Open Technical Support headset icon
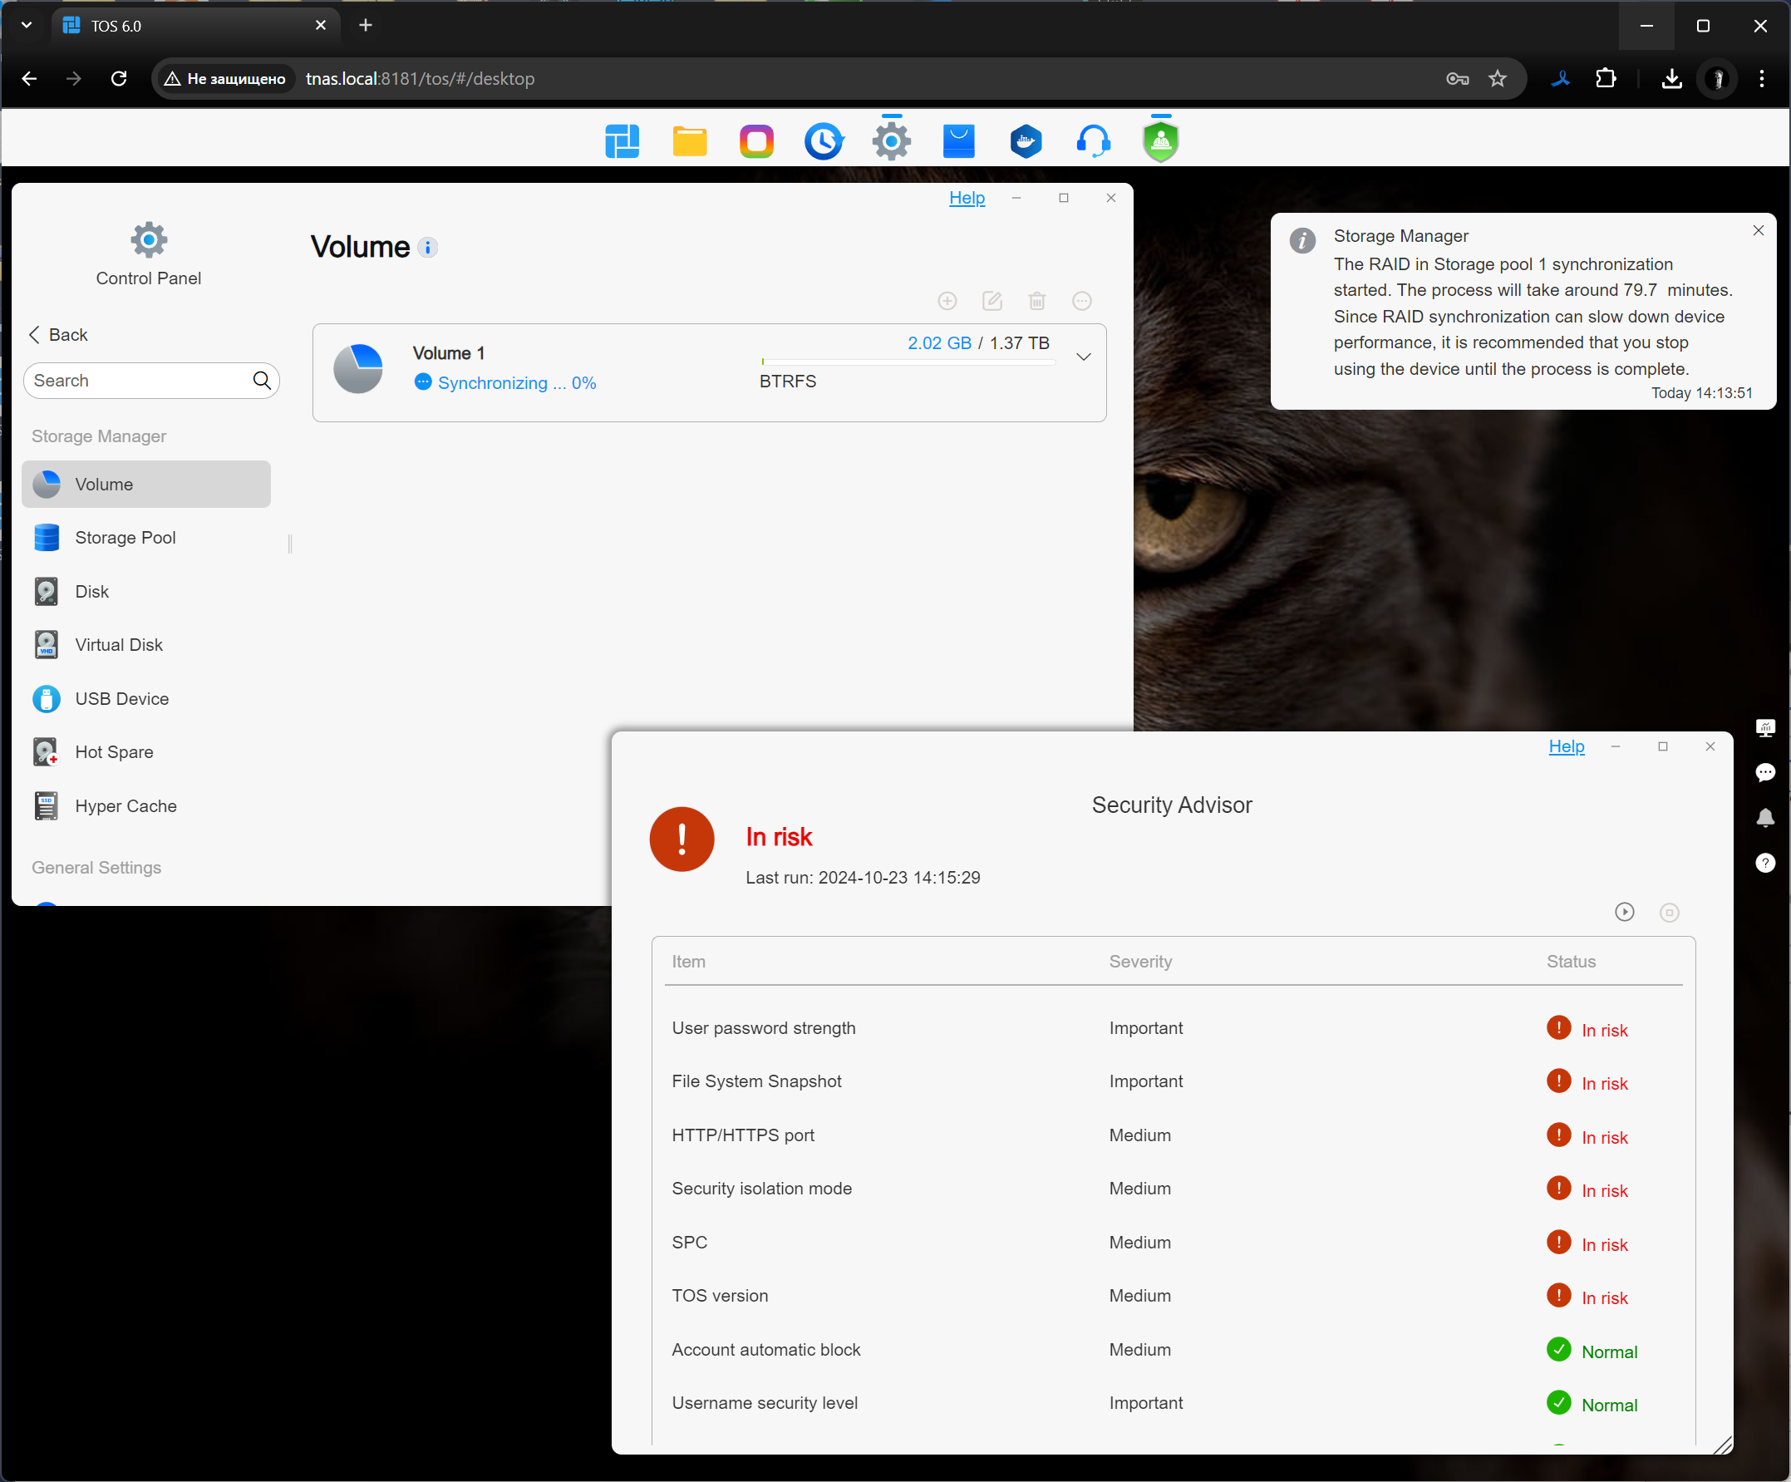Viewport: 1791px width, 1482px height. tap(1093, 140)
